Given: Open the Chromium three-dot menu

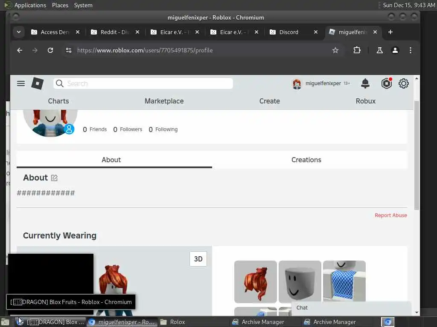Looking at the screenshot, I should coord(410,50).
